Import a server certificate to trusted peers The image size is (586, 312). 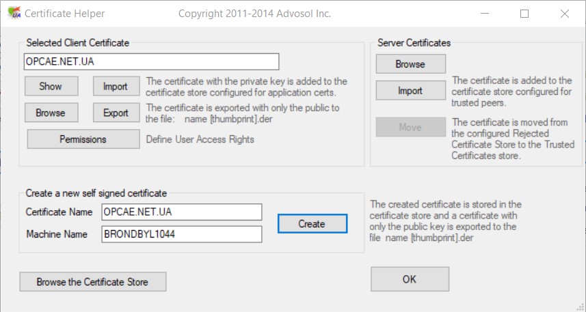pyautogui.click(x=410, y=90)
